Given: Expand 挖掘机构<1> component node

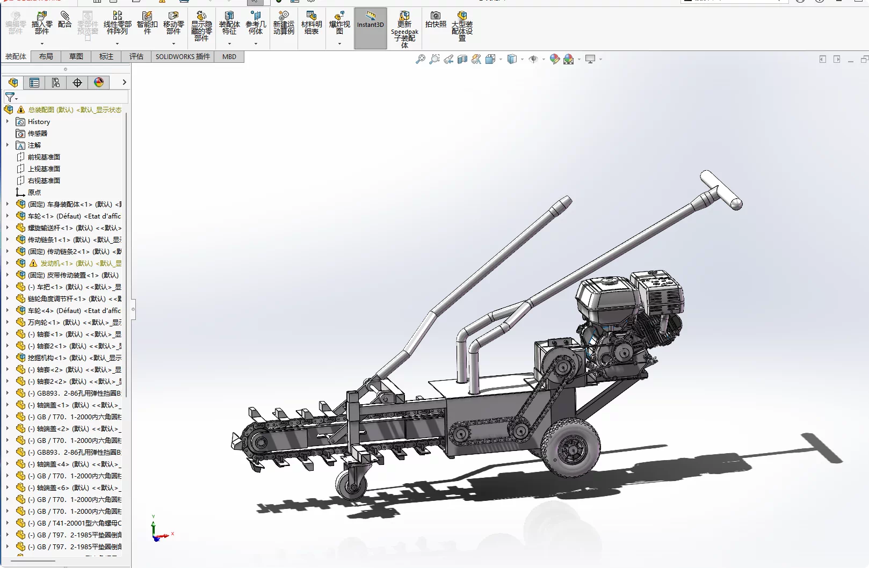Looking at the screenshot, I should click(8, 358).
